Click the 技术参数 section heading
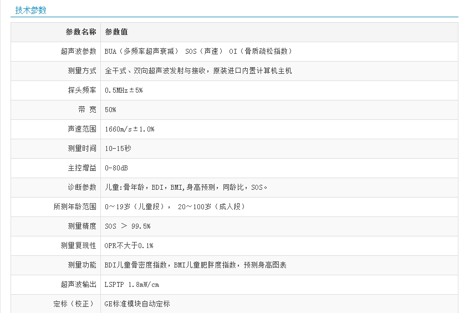Viewport: 464px width, 313px height. tap(31, 10)
